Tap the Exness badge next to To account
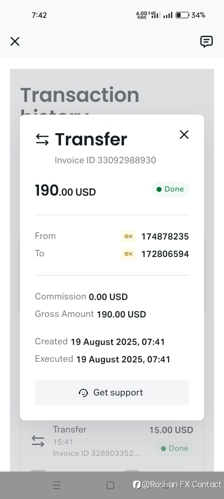This screenshot has height=499, width=224. coord(129,254)
